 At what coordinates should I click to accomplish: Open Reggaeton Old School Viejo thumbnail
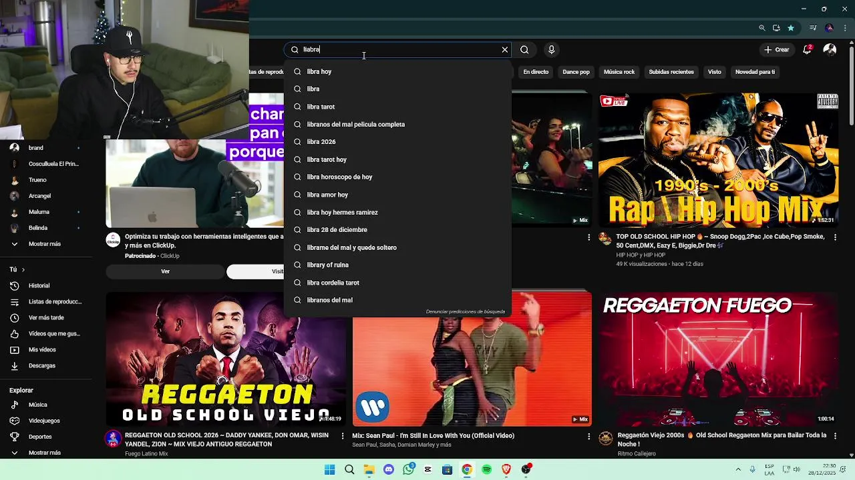pos(226,359)
